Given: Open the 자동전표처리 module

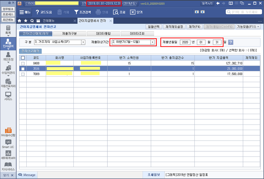Looking at the screenshot, I should click(x=8, y=83).
